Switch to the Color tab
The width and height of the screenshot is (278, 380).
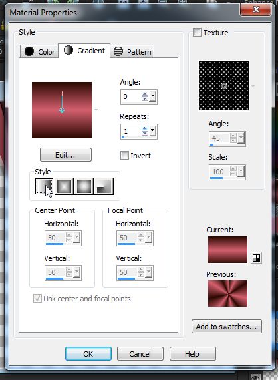[39, 51]
